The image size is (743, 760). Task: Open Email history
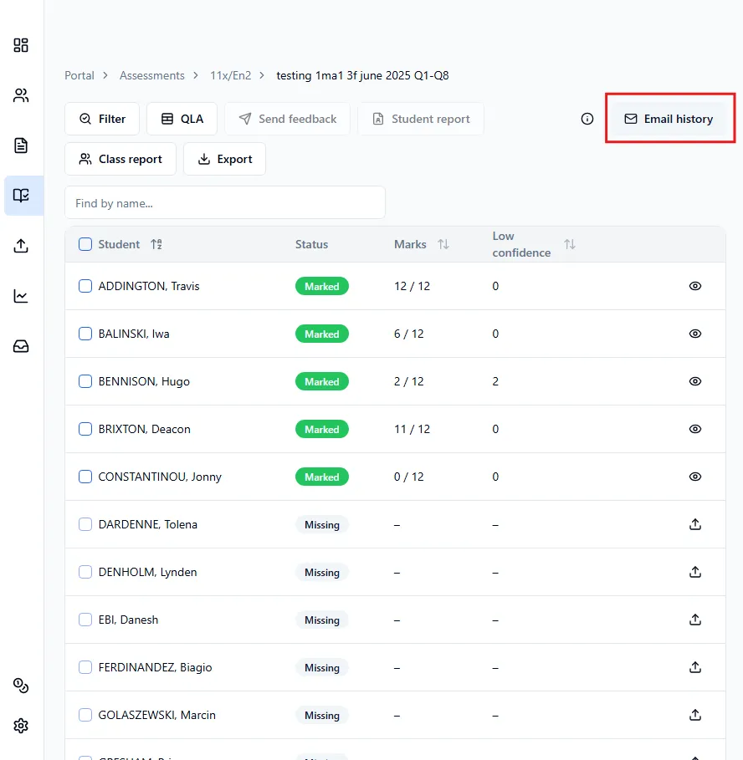click(669, 119)
